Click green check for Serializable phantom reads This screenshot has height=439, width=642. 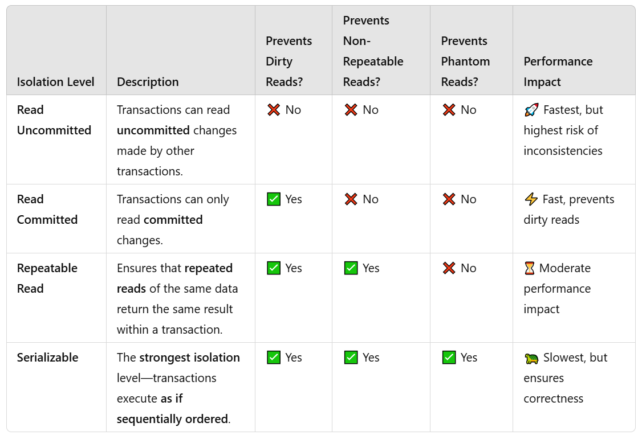[x=449, y=357]
